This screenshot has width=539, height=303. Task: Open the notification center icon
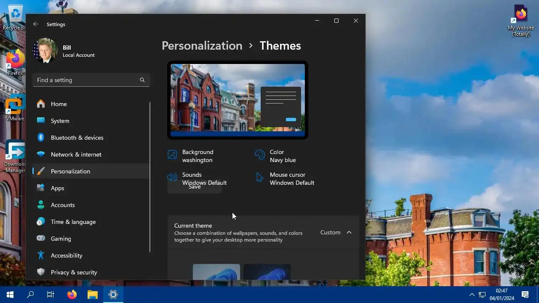[525, 295]
